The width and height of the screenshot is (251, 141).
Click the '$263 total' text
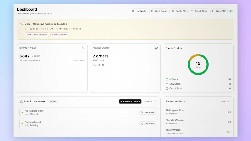pyautogui.click(x=98, y=60)
